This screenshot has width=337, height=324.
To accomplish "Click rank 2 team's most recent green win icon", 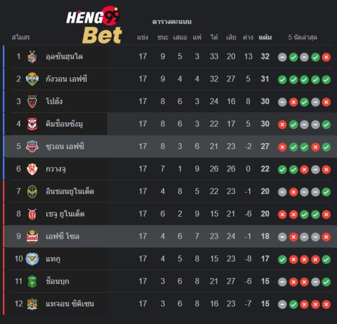I will coord(326,80).
